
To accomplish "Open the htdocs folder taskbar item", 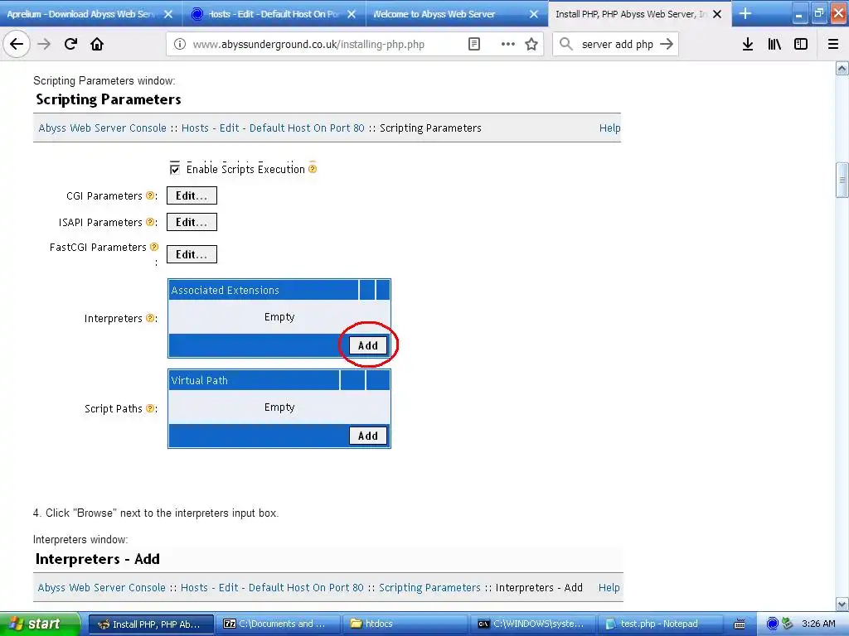I will 405,624.
